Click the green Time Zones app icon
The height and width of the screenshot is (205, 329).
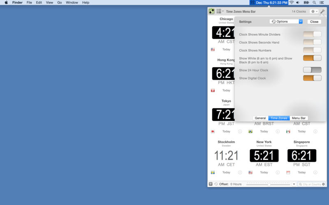pos(211,11)
